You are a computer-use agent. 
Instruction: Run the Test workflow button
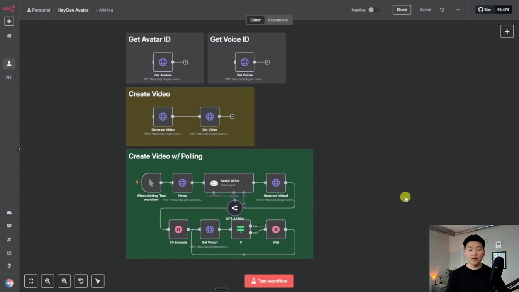[x=269, y=281]
